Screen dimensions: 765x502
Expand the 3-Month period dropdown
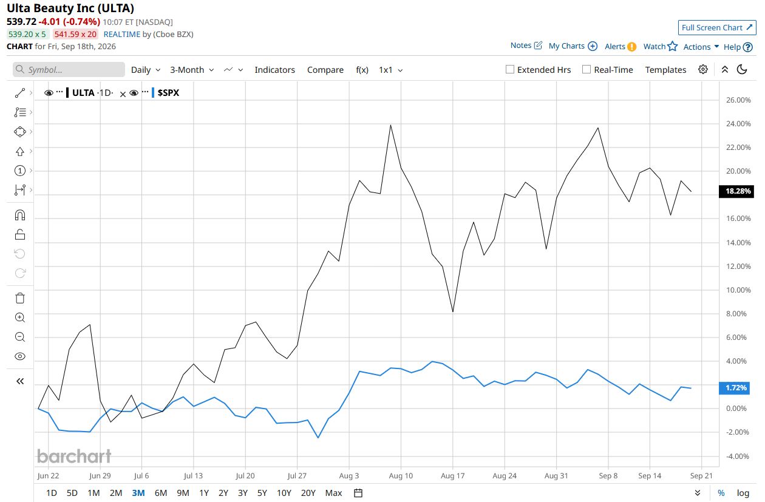click(192, 70)
